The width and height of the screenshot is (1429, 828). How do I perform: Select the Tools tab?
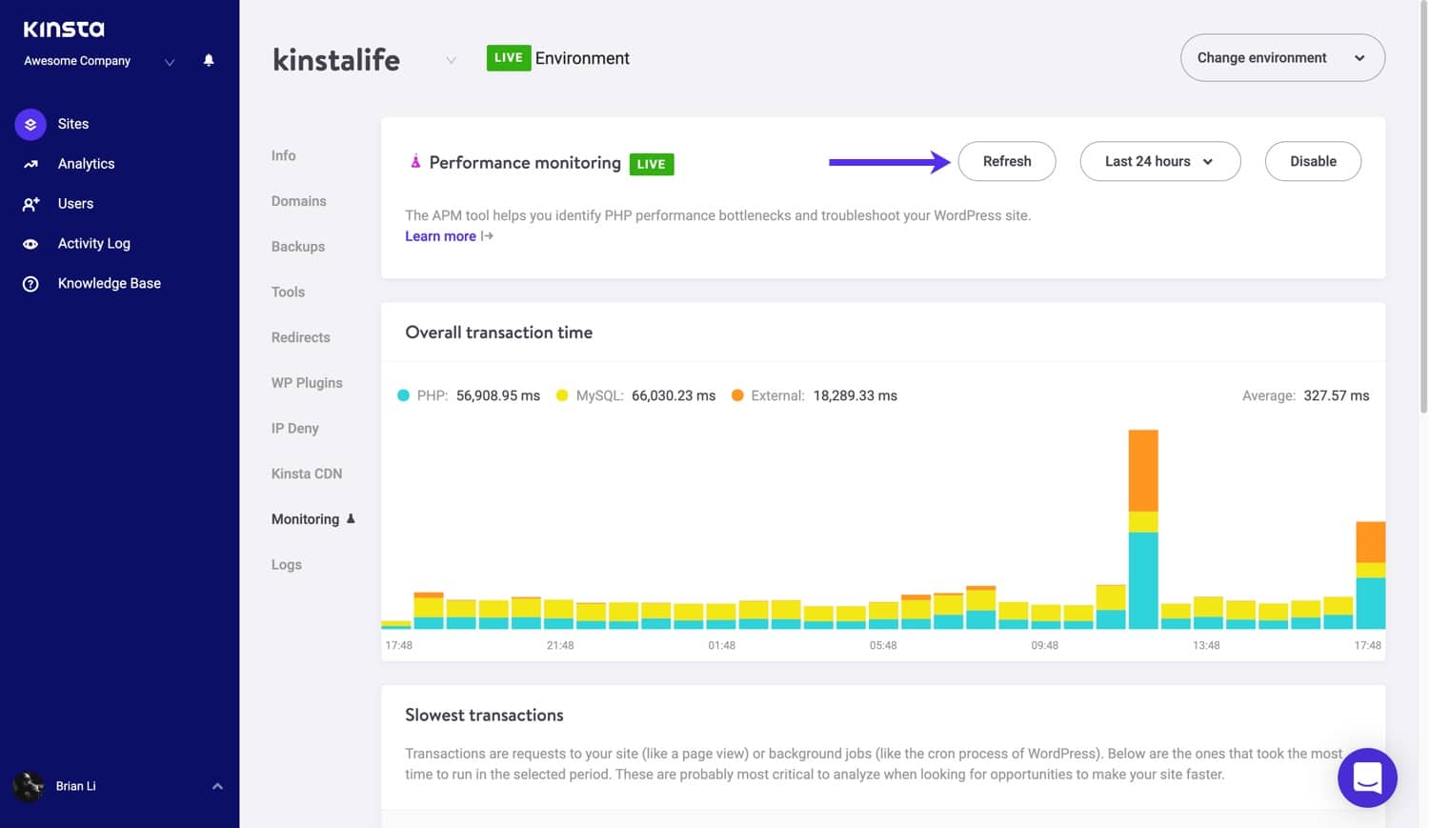coord(288,293)
